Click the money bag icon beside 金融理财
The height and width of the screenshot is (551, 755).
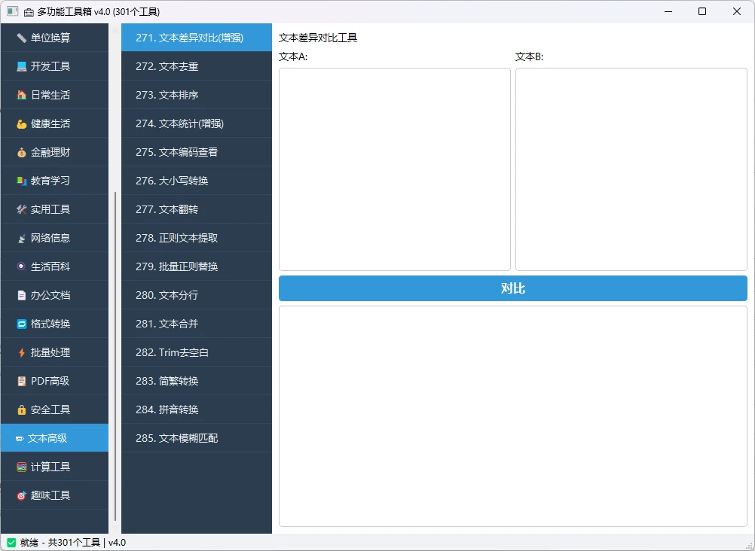click(x=21, y=152)
